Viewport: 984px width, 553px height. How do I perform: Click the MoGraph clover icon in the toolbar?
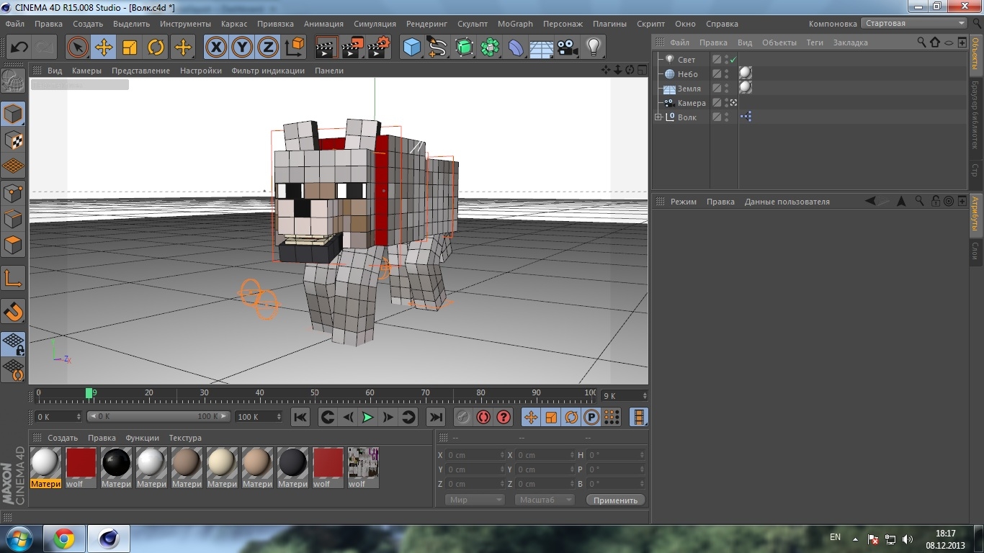[489, 47]
